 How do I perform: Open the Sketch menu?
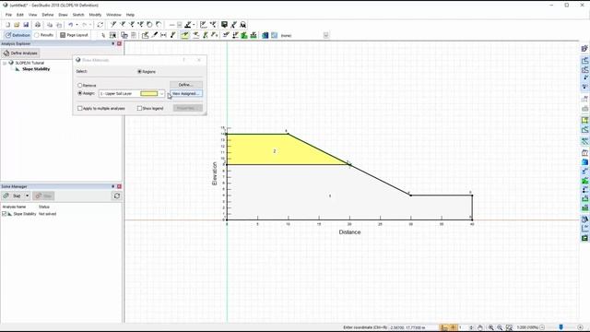coord(78,15)
